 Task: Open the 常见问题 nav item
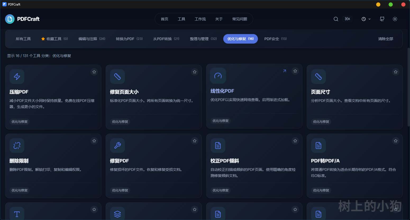point(240,19)
